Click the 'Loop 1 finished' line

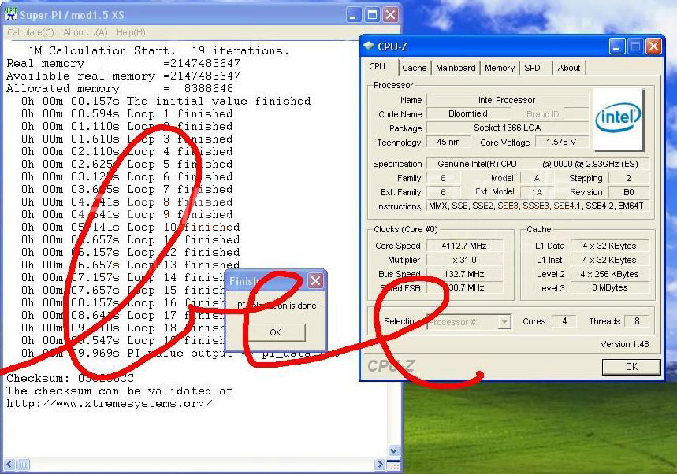pyautogui.click(x=127, y=114)
